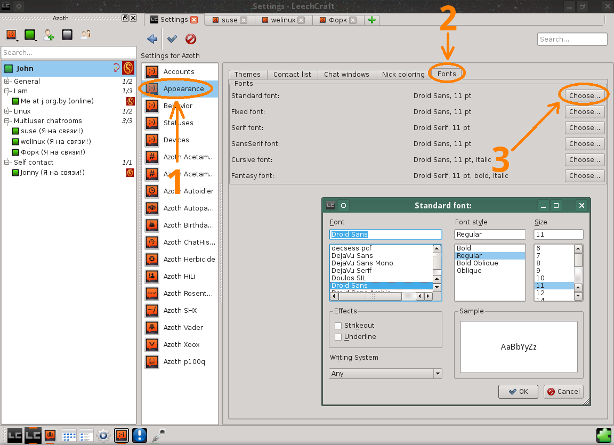Enable the Underline effect checkbox
614x445 pixels.
[x=338, y=337]
